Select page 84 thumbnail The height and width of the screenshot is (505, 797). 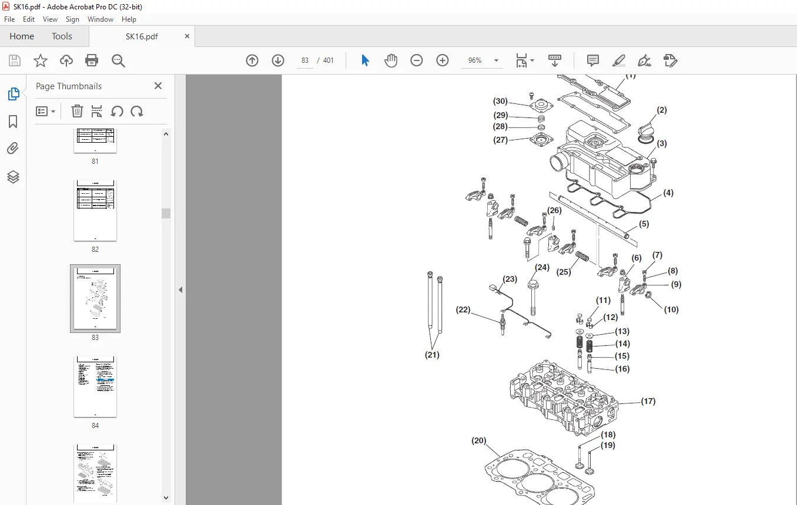coord(95,386)
